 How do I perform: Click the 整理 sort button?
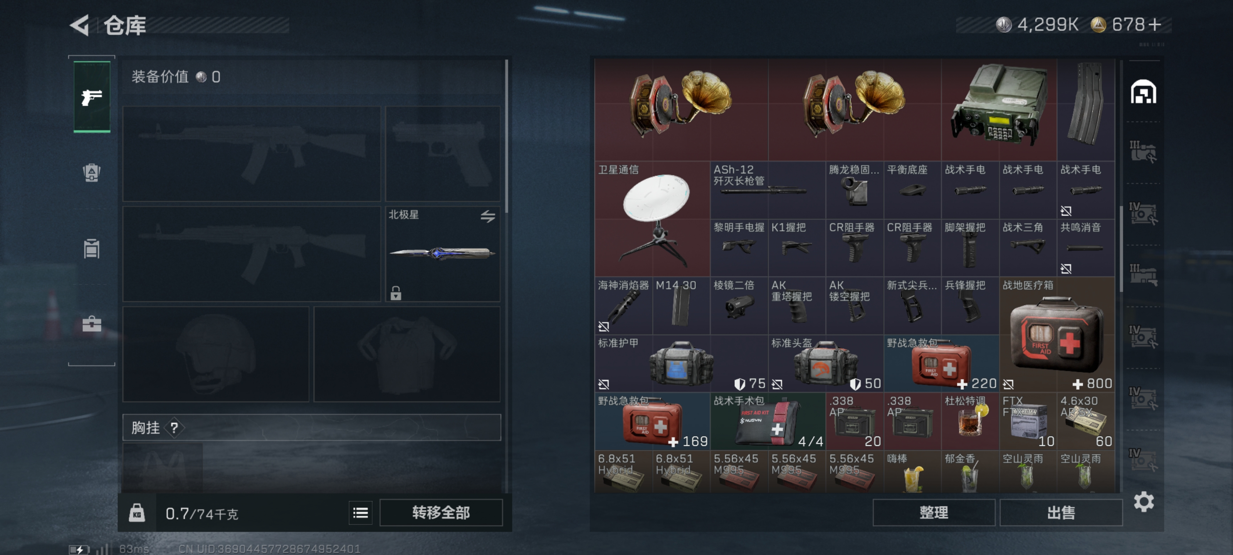click(933, 513)
